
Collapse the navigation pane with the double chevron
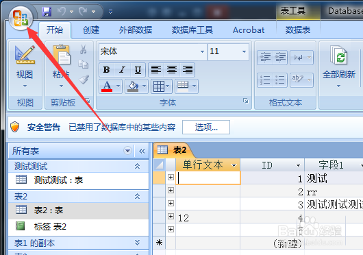pos(142,151)
